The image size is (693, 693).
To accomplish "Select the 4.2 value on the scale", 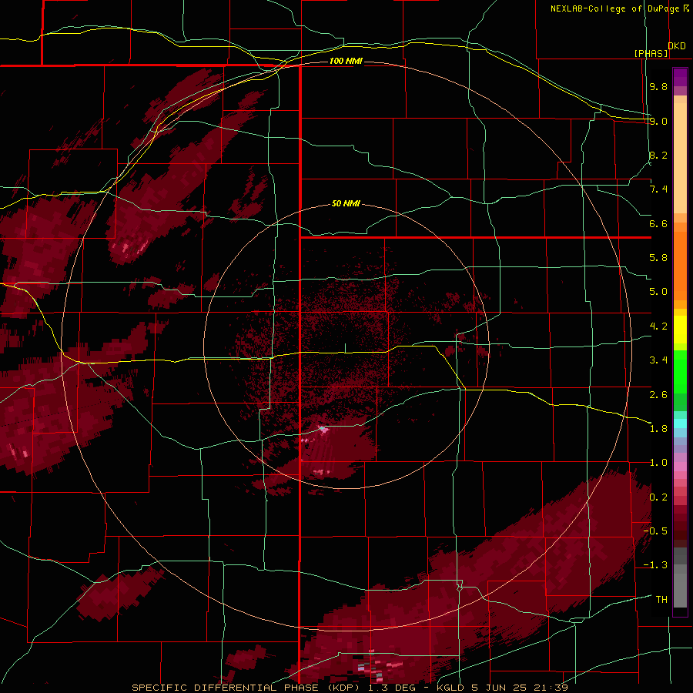I will [658, 326].
